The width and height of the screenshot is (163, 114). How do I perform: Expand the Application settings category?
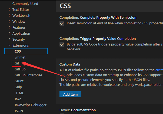pyautogui.click(x=21, y=34)
